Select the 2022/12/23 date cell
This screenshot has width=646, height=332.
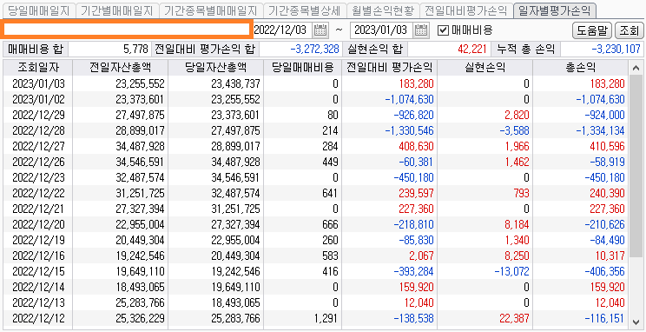38,177
